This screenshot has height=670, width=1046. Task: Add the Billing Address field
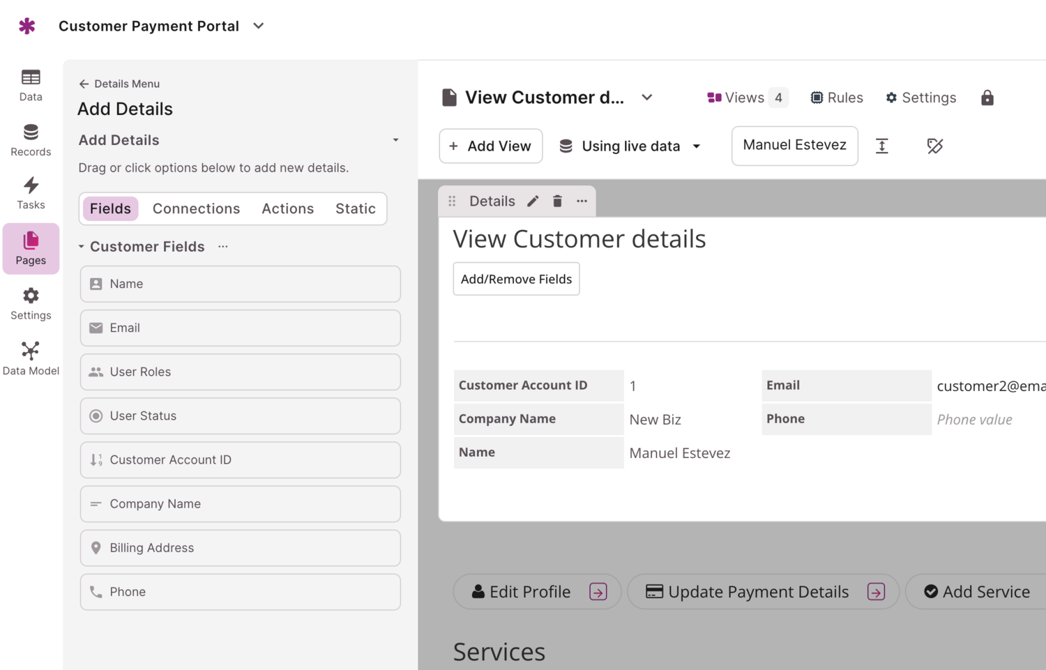click(x=240, y=548)
